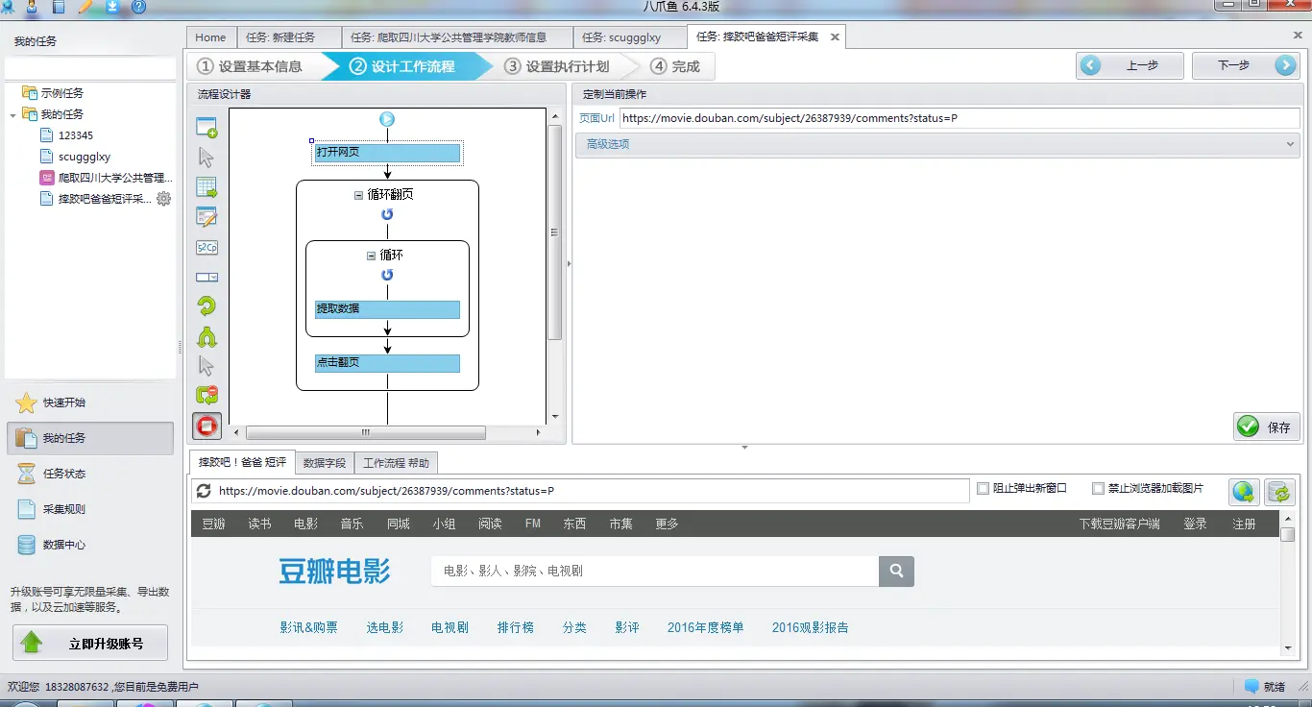Viewport: 1312px width, 707px height.
Task: Collapse the flow designer panel with the splitter arrow
Action: click(x=569, y=263)
